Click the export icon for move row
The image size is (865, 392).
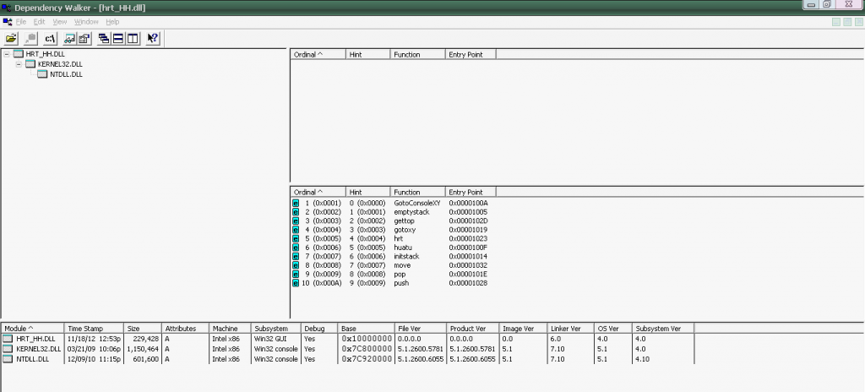pyautogui.click(x=296, y=265)
